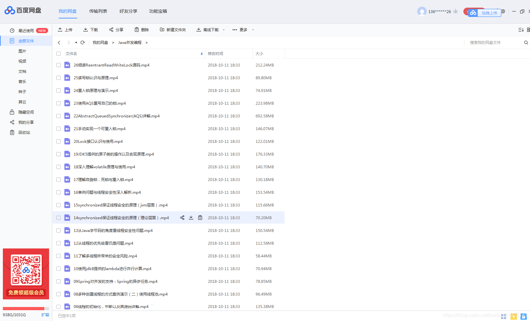Select 全部文件 in sidebar
The image size is (530, 321).
tap(26, 41)
